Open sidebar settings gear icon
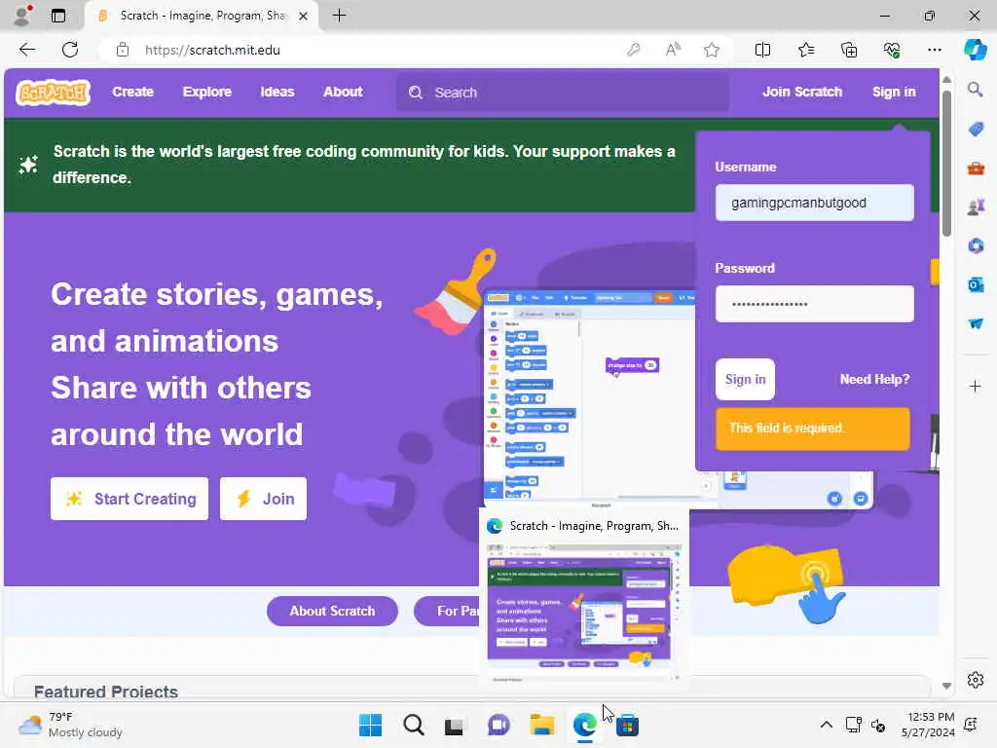This screenshot has width=997, height=748. (975, 680)
